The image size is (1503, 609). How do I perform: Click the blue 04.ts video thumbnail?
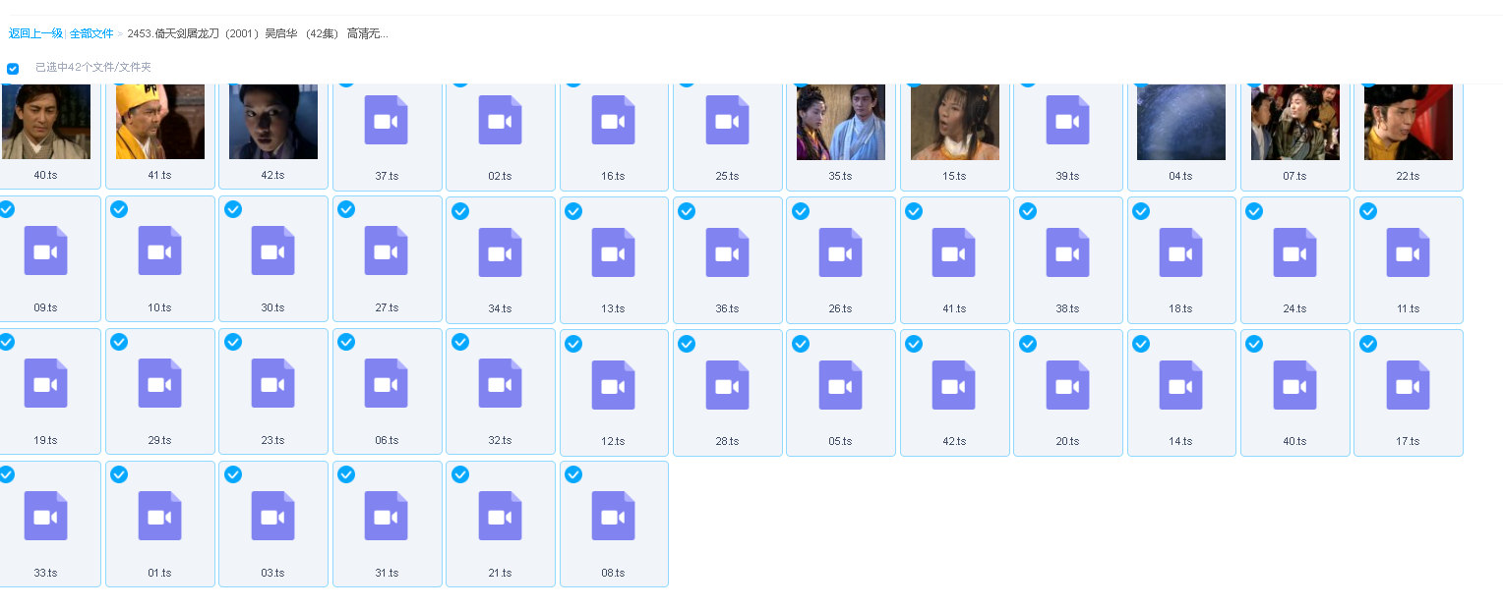click(x=1180, y=122)
